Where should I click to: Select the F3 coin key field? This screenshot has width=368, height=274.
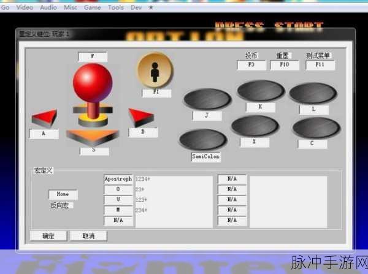point(251,65)
